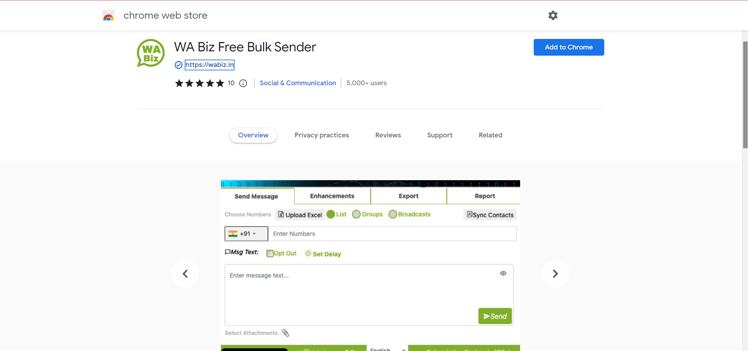Screen dimensions: 748x351
Task: Click the verified publisher badge icon
Action: [x=178, y=65]
